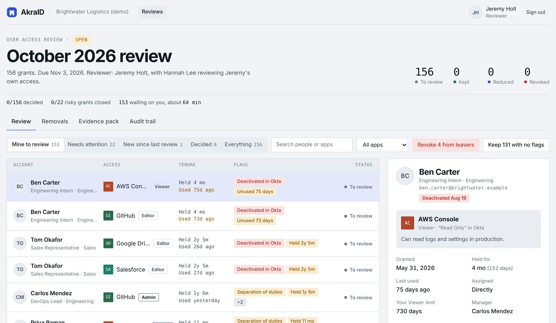Click GitHub icon in Carlos Mendez row
This screenshot has width=556, height=323.
coord(108,297)
